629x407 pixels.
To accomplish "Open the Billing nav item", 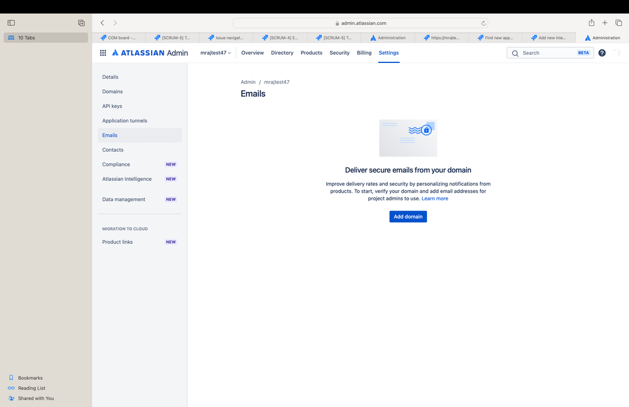I will coord(364,52).
